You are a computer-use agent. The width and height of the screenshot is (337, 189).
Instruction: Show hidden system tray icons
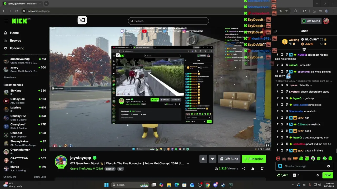click(293, 185)
